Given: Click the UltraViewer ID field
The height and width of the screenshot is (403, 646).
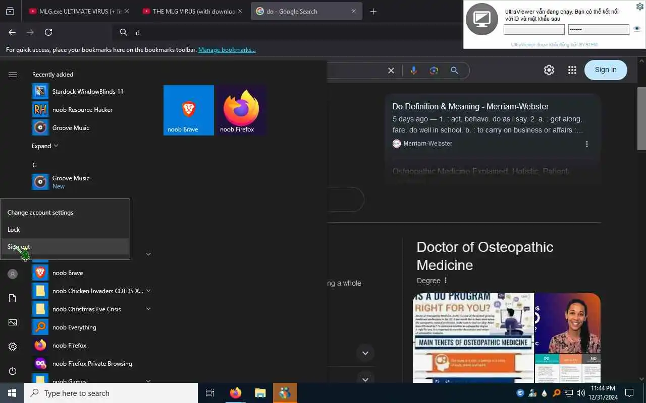Looking at the screenshot, I should (x=534, y=30).
